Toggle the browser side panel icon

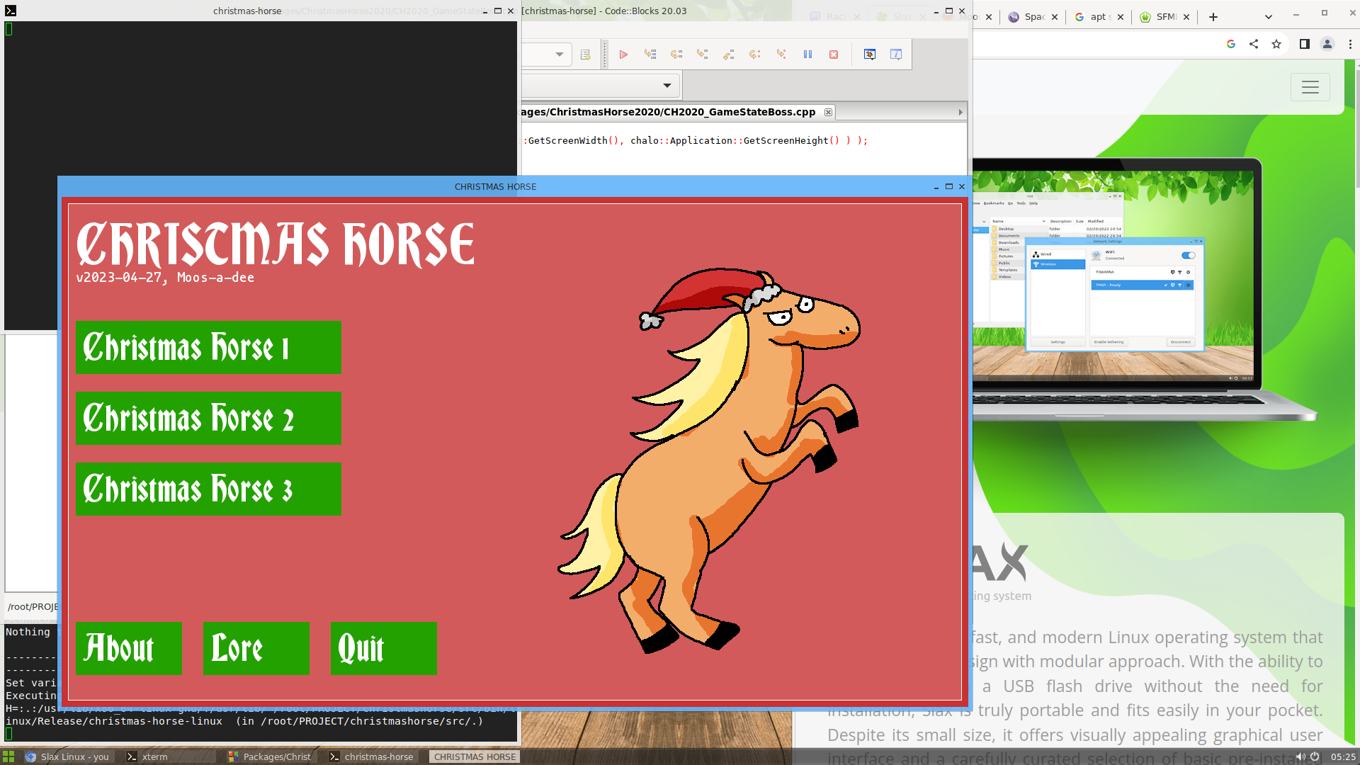1305,44
